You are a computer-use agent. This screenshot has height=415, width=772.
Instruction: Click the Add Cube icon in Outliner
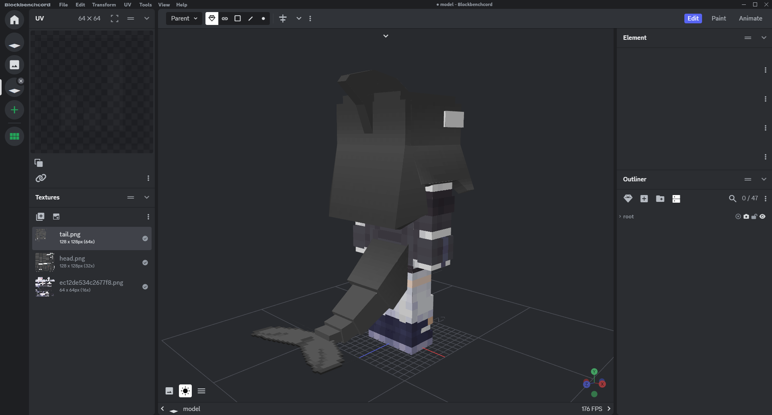click(644, 199)
